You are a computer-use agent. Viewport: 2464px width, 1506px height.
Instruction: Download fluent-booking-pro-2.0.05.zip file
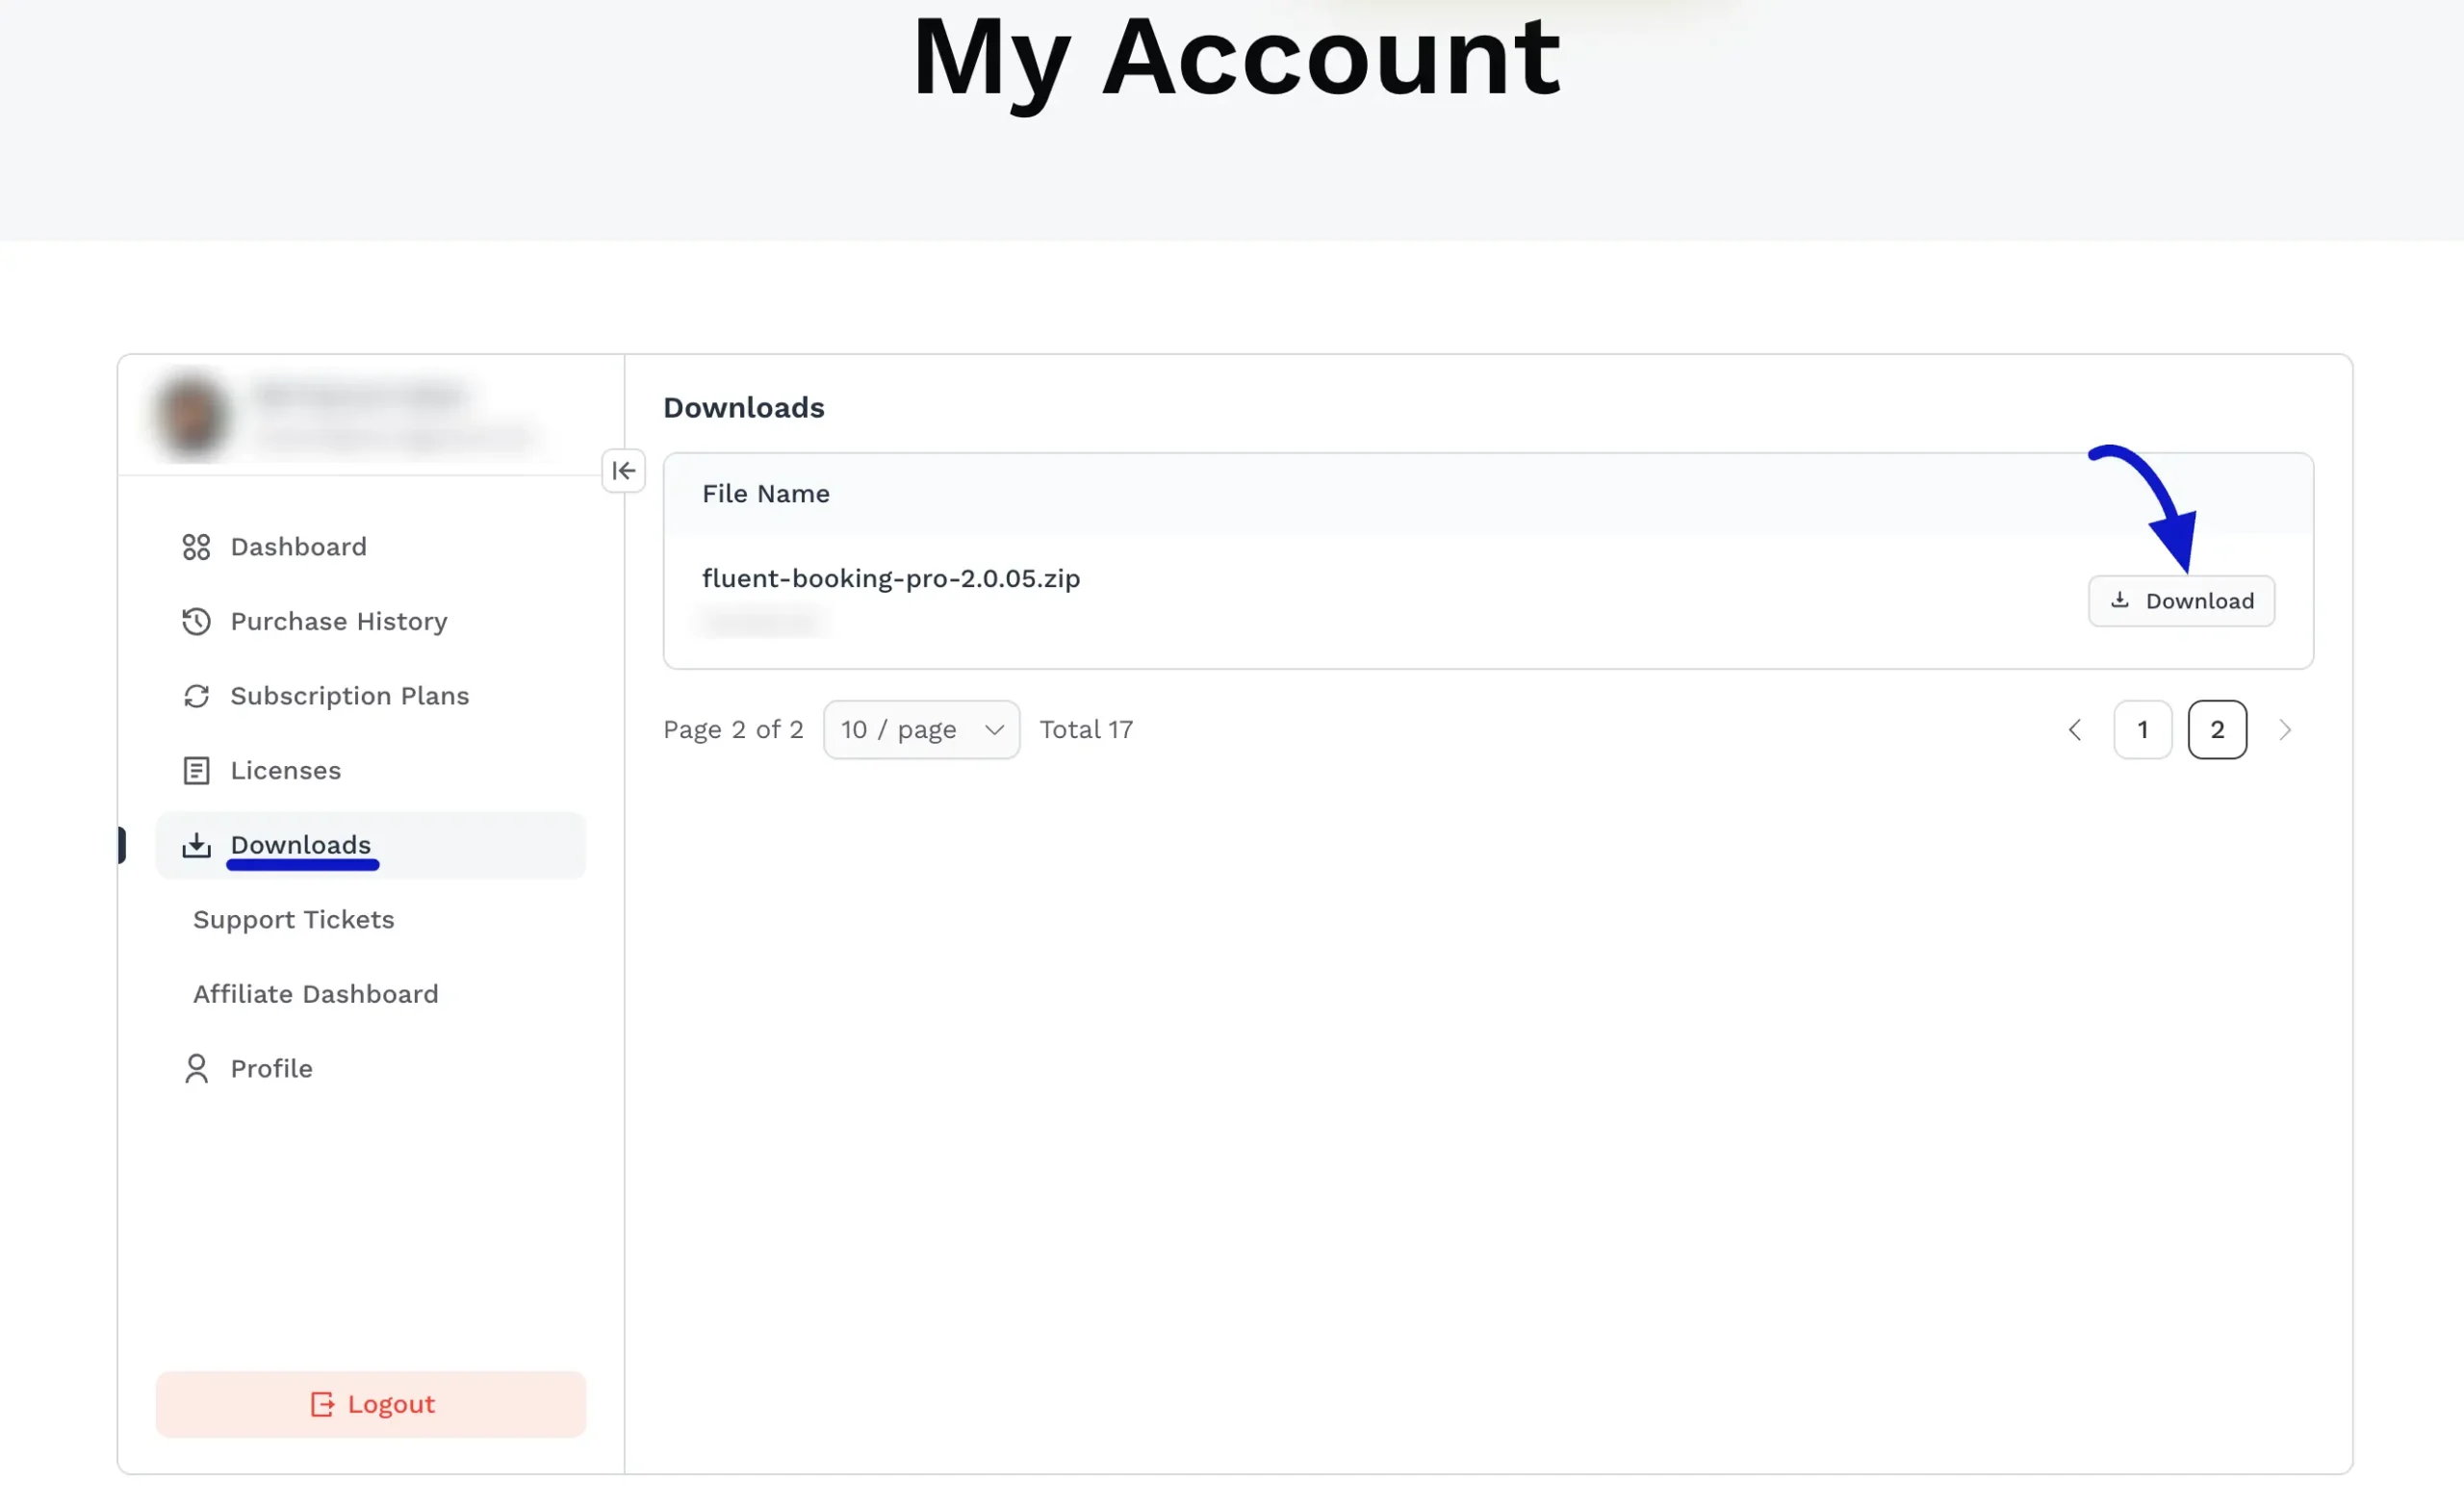tap(2181, 601)
